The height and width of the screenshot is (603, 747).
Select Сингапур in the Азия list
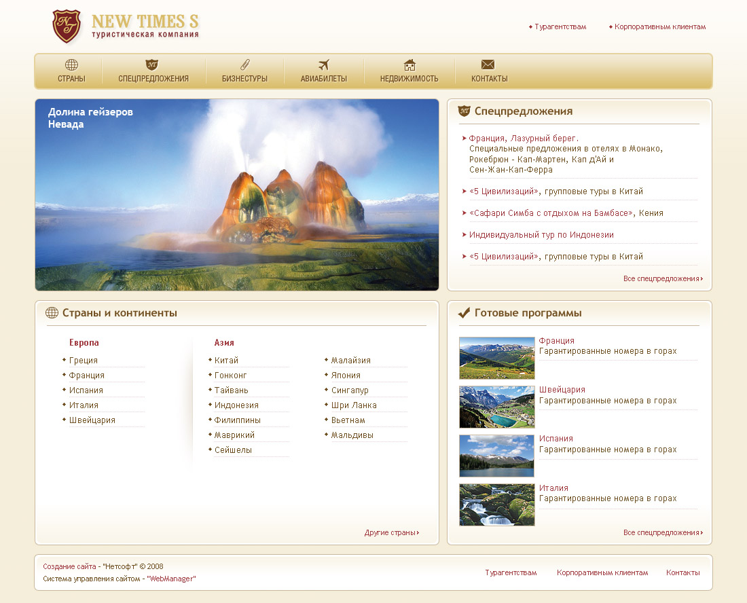click(x=350, y=390)
